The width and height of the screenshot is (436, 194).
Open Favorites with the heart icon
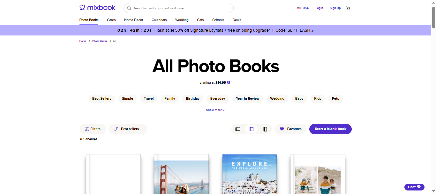click(290, 129)
